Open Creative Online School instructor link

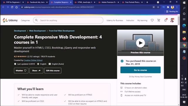33,60
